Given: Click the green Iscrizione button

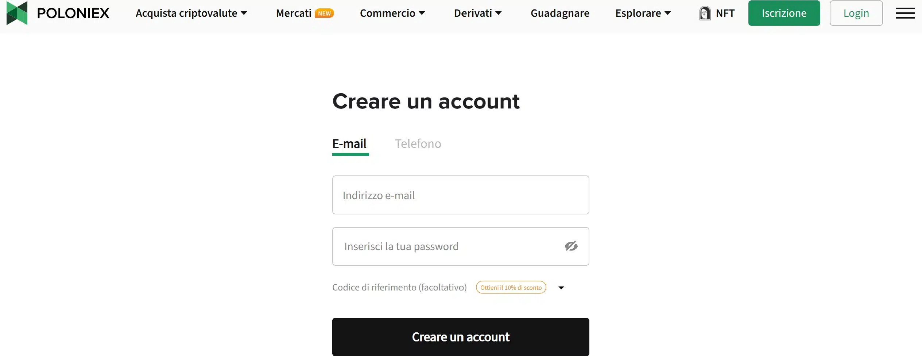Looking at the screenshot, I should tap(784, 13).
